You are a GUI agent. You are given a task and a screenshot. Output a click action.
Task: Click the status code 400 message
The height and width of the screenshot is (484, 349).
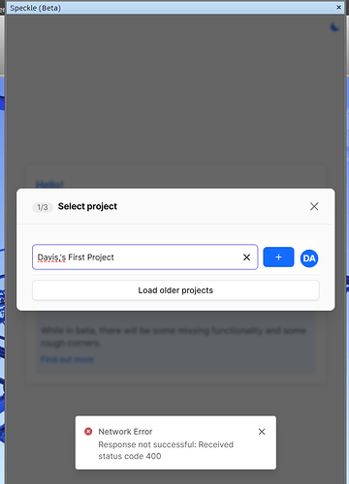coord(166,450)
